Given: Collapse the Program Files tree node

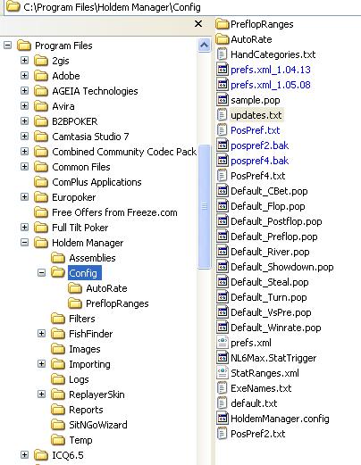Looking at the screenshot, I should [x=7, y=46].
